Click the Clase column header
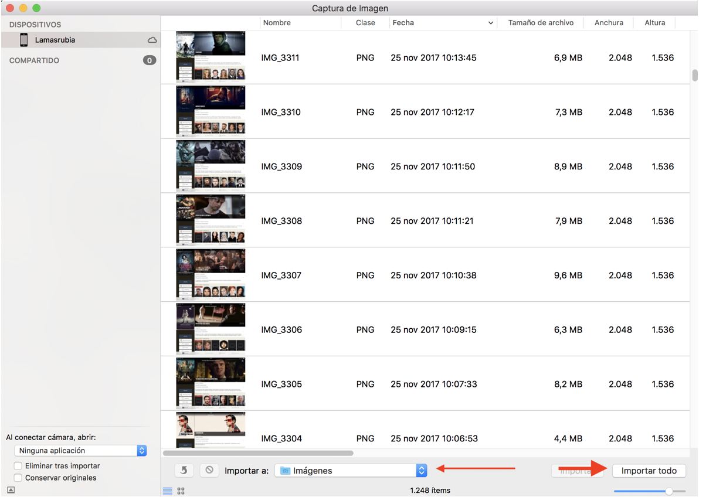The height and width of the screenshot is (497, 706). (365, 23)
